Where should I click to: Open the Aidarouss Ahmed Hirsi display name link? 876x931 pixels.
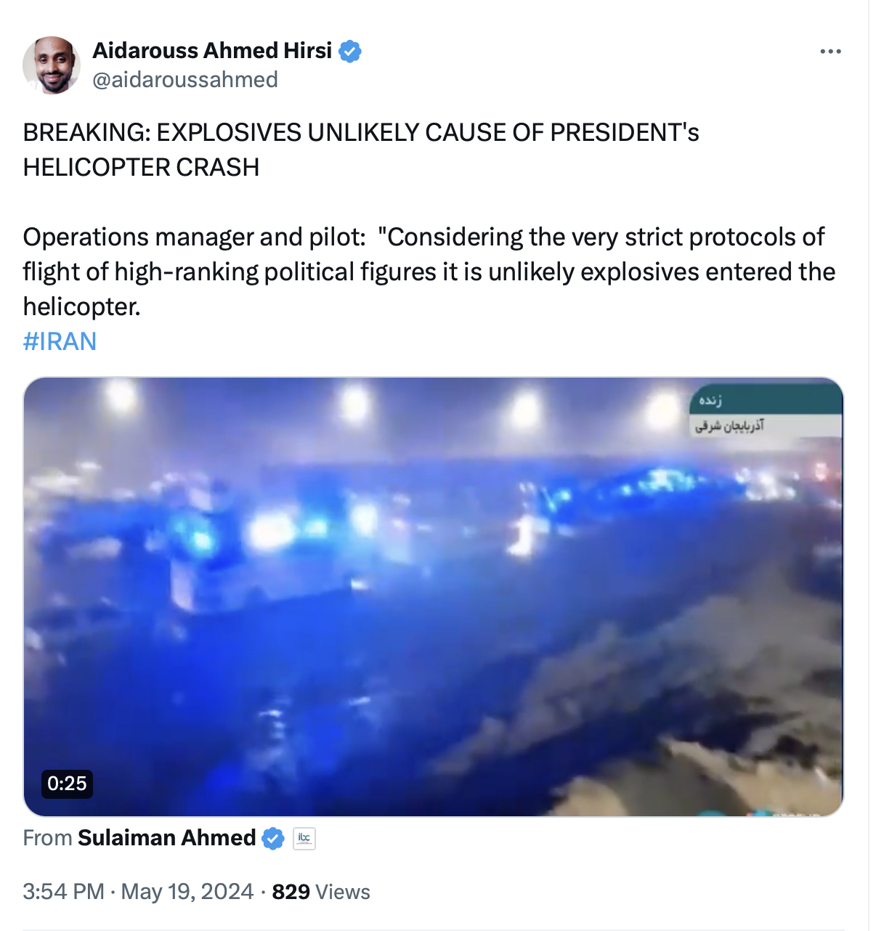(212, 51)
